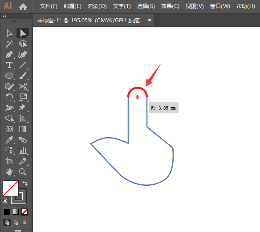Image resolution: width=260 pixels, height=232 pixels.
Task: Select the Eyedropper tool
Action: point(9,140)
